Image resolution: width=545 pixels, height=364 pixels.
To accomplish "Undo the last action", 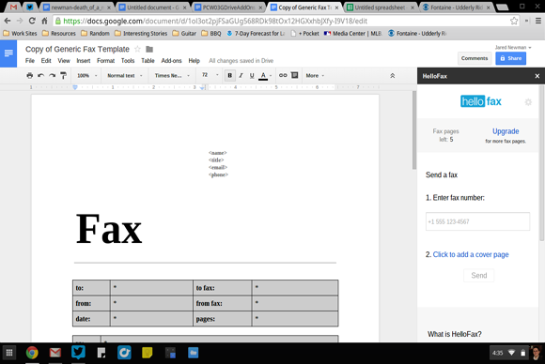I will tap(41, 75).
